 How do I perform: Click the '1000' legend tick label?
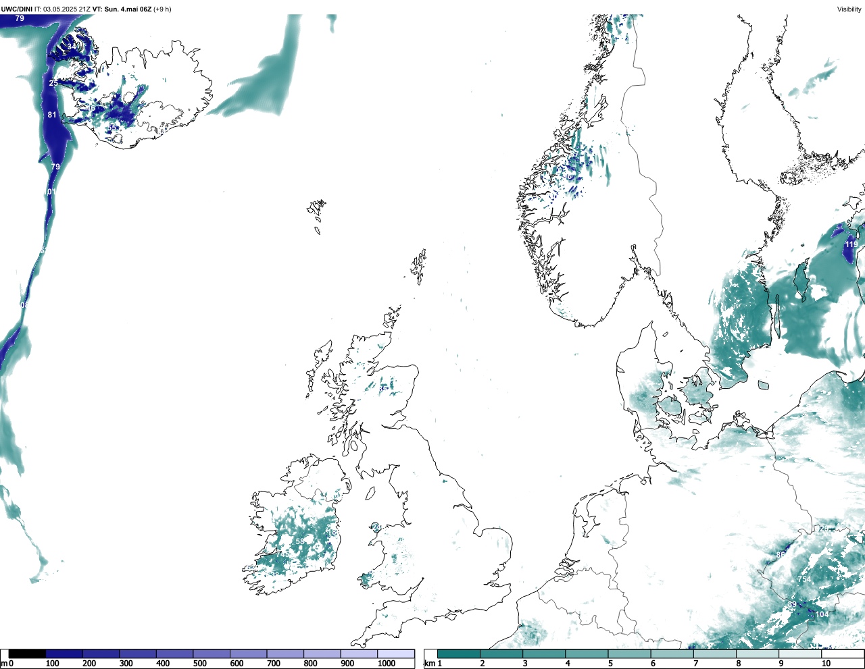(x=387, y=664)
